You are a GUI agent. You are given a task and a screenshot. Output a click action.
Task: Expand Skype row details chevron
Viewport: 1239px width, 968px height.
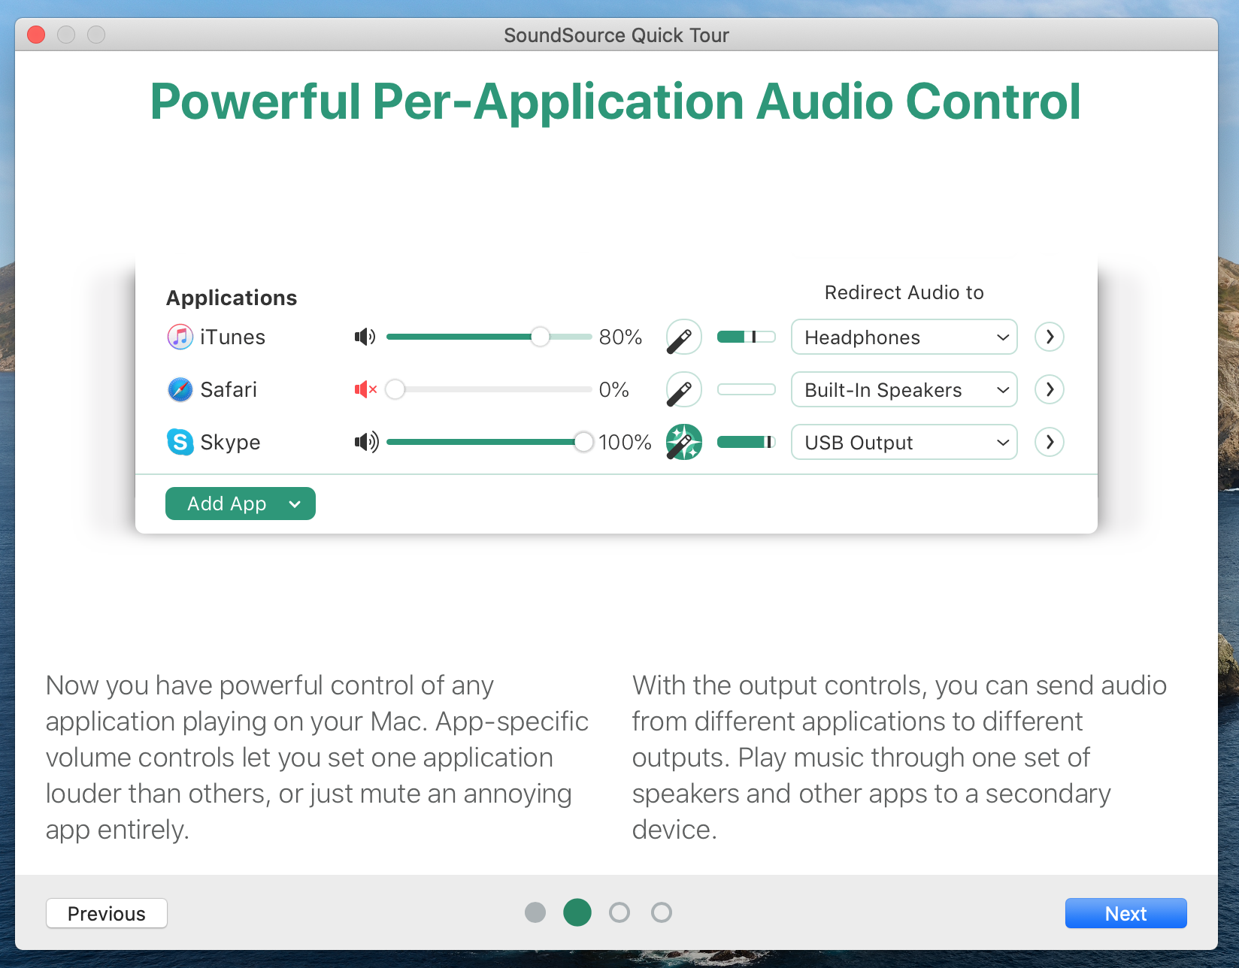(1050, 442)
